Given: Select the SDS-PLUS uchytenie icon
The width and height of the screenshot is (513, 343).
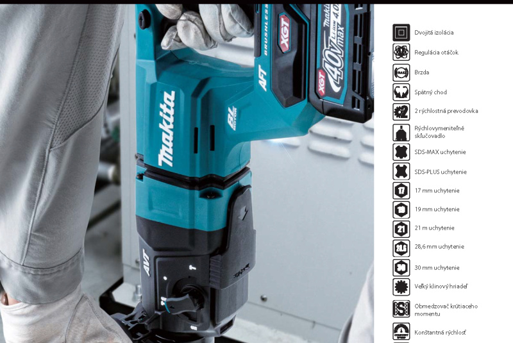Looking at the screenshot, I should 401,171.
